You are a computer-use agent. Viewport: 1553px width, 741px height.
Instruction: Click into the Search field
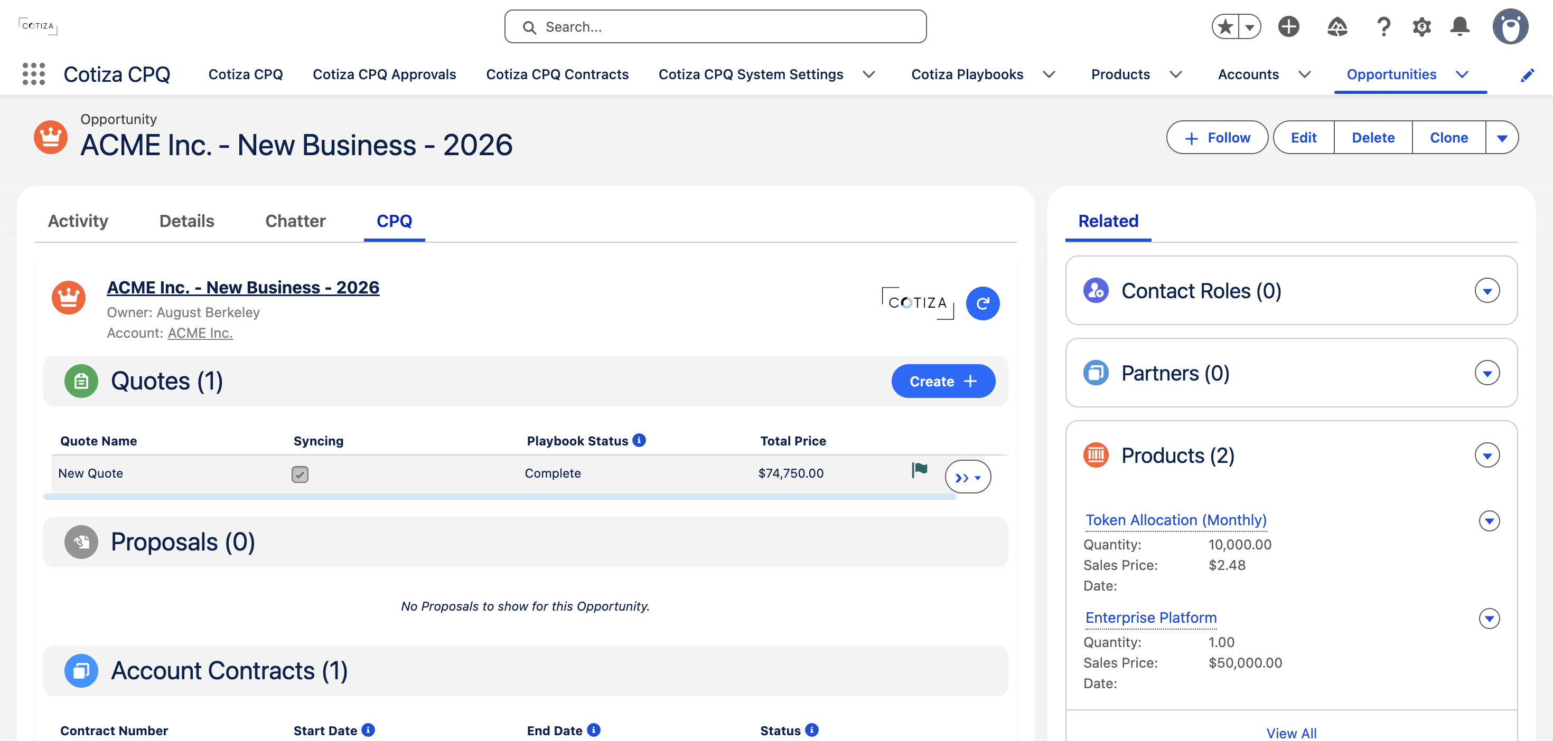coord(715,26)
